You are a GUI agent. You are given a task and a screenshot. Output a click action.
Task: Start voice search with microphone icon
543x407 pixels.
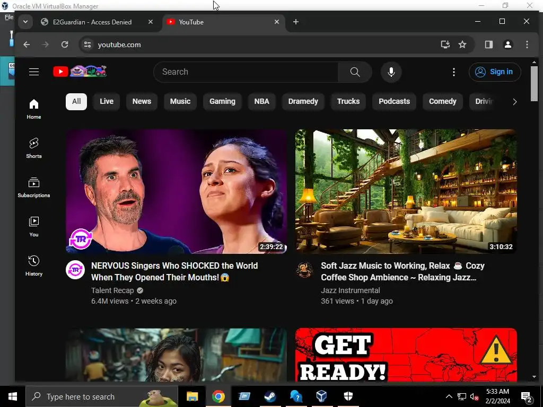click(x=391, y=72)
